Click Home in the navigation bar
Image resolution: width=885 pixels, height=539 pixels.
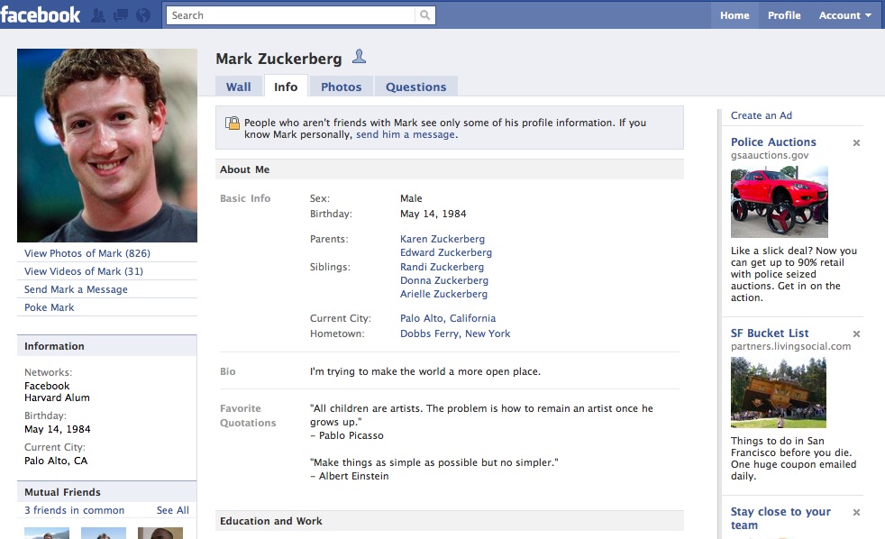tap(734, 14)
